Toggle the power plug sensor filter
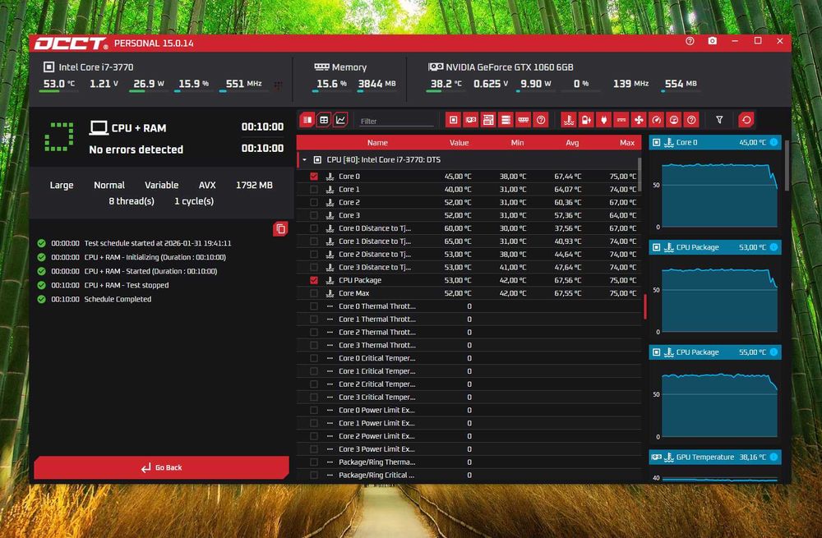 pyautogui.click(x=603, y=120)
